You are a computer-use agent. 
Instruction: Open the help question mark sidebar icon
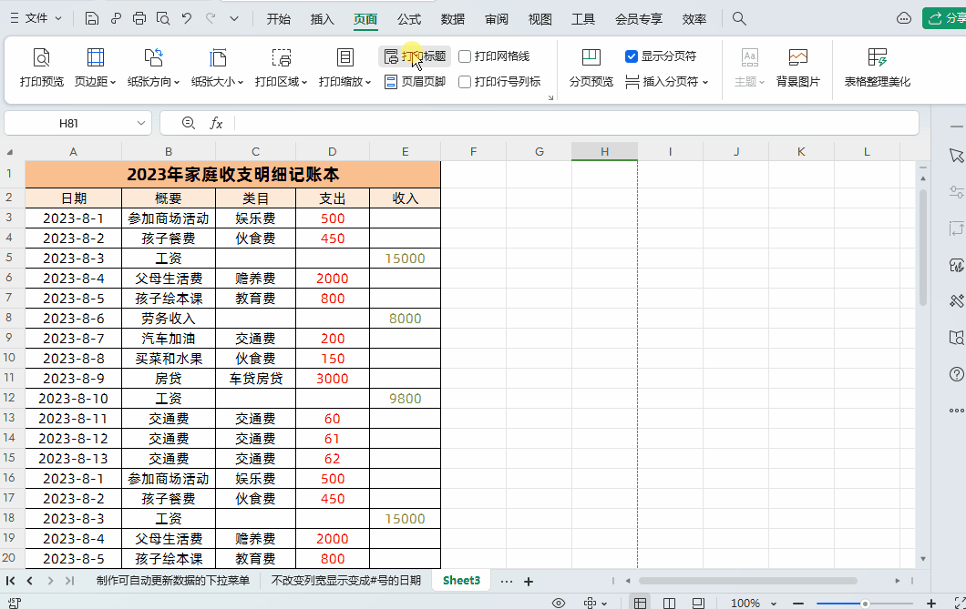click(x=956, y=374)
